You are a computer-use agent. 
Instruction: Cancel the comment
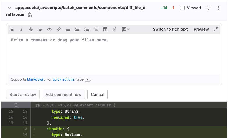(97, 95)
